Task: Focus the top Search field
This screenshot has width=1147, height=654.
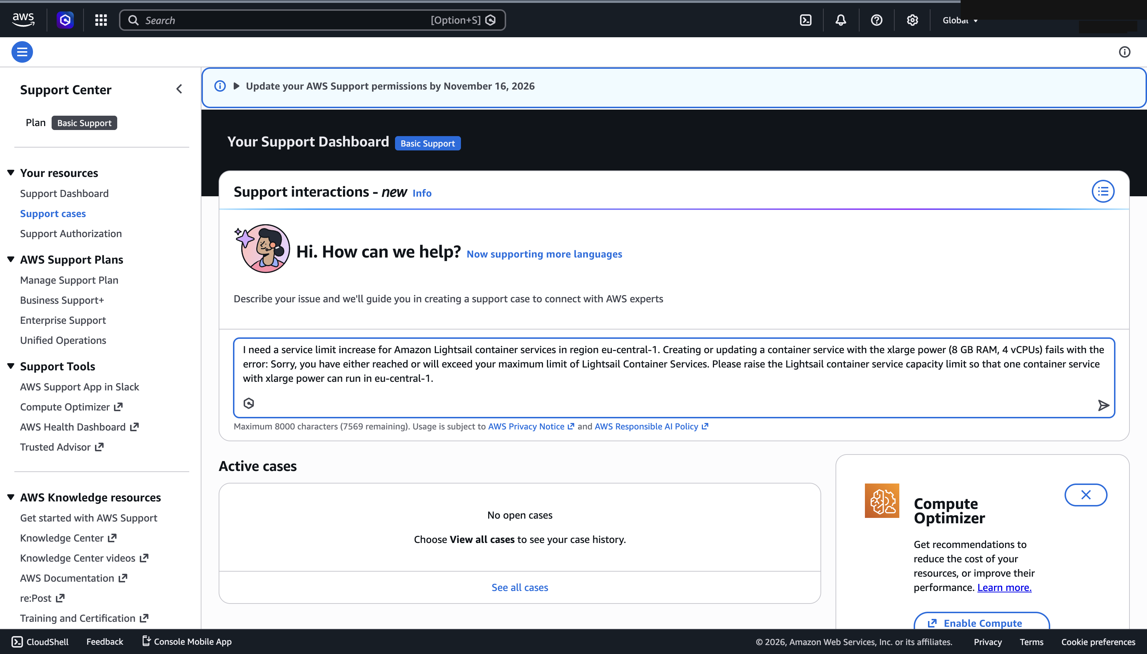Action: coord(312,20)
